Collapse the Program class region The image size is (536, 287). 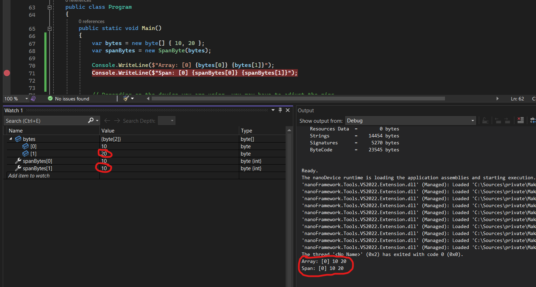pyautogui.click(x=50, y=7)
